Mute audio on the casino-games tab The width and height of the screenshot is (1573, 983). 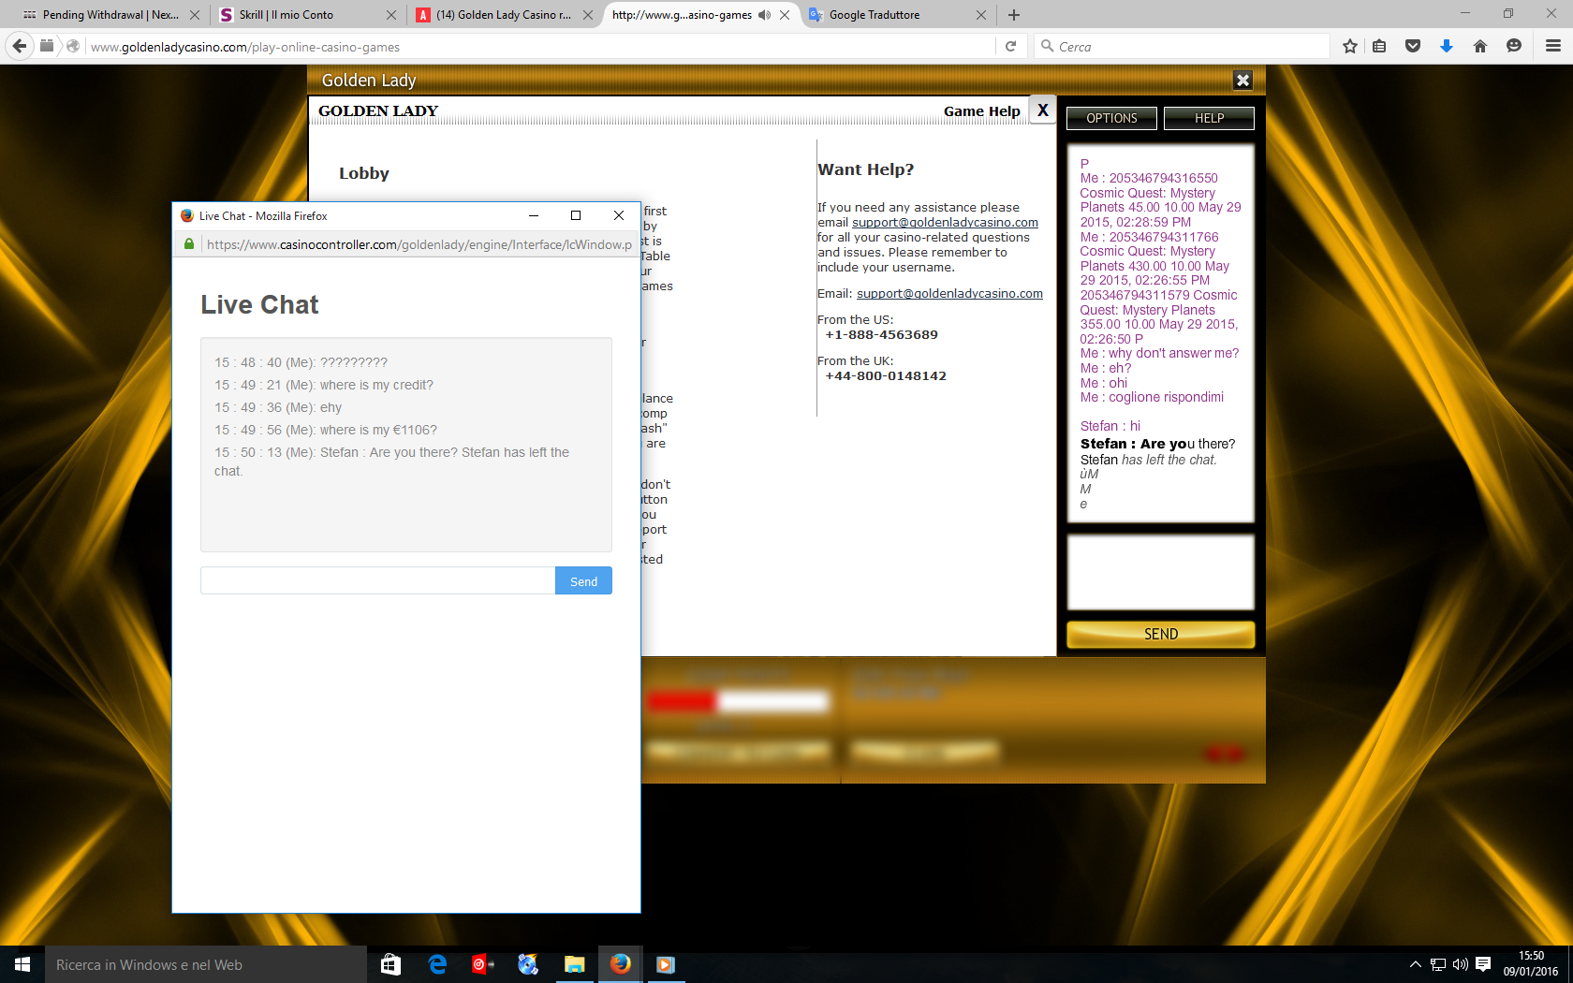765,15
